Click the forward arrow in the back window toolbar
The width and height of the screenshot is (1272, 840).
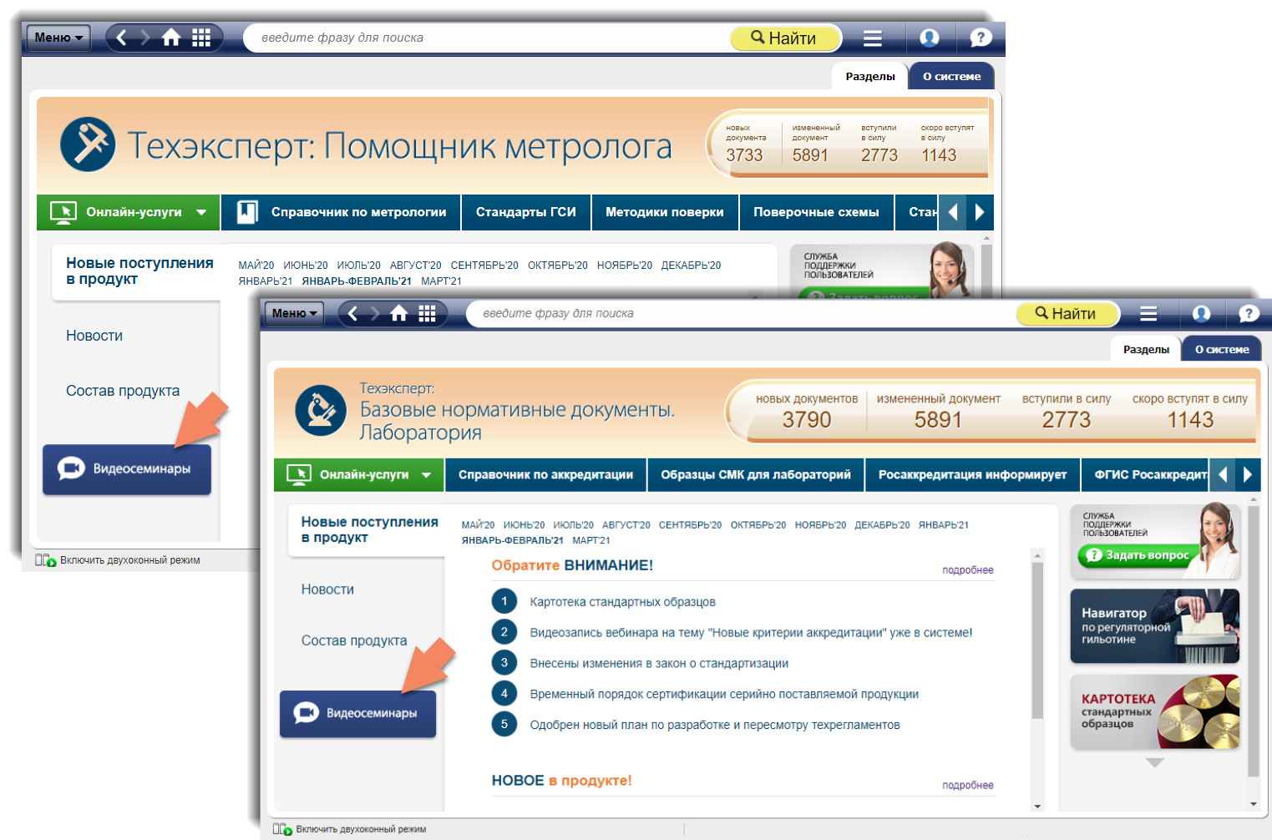pos(145,38)
